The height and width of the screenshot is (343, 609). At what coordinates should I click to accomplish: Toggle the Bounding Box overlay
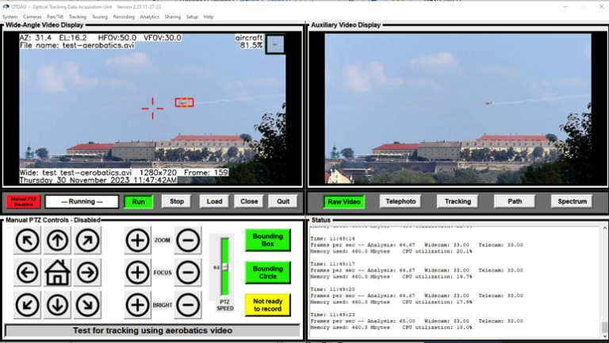tap(267, 240)
